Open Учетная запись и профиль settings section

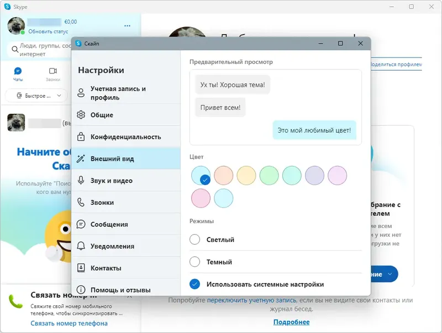126,93
